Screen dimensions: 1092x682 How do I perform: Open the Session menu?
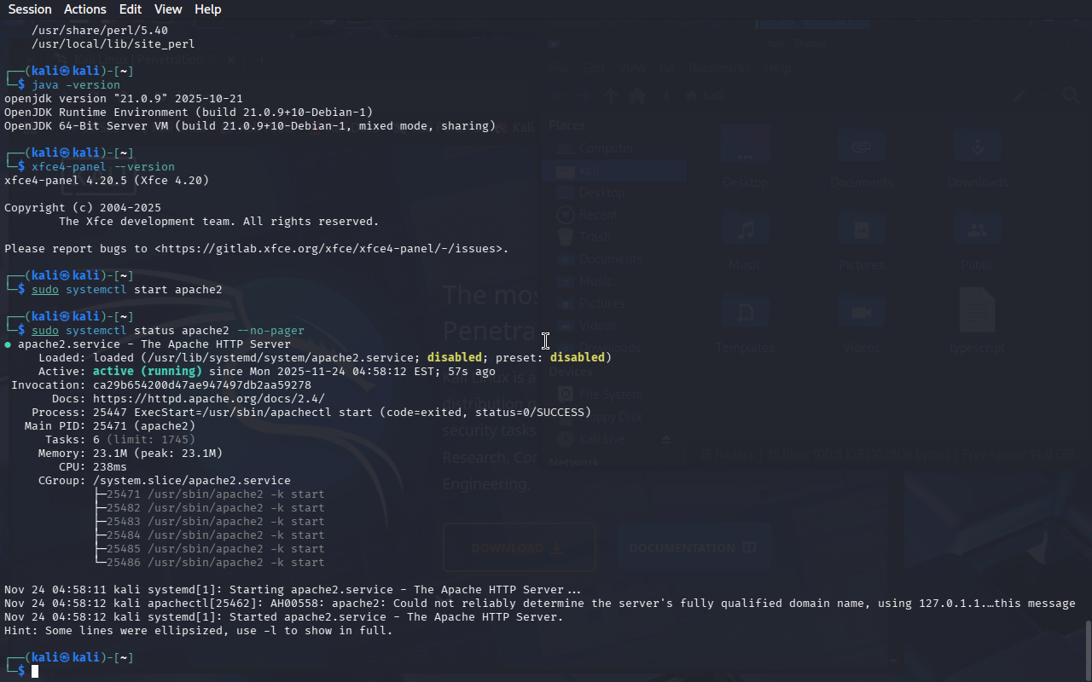click(30, 9)
